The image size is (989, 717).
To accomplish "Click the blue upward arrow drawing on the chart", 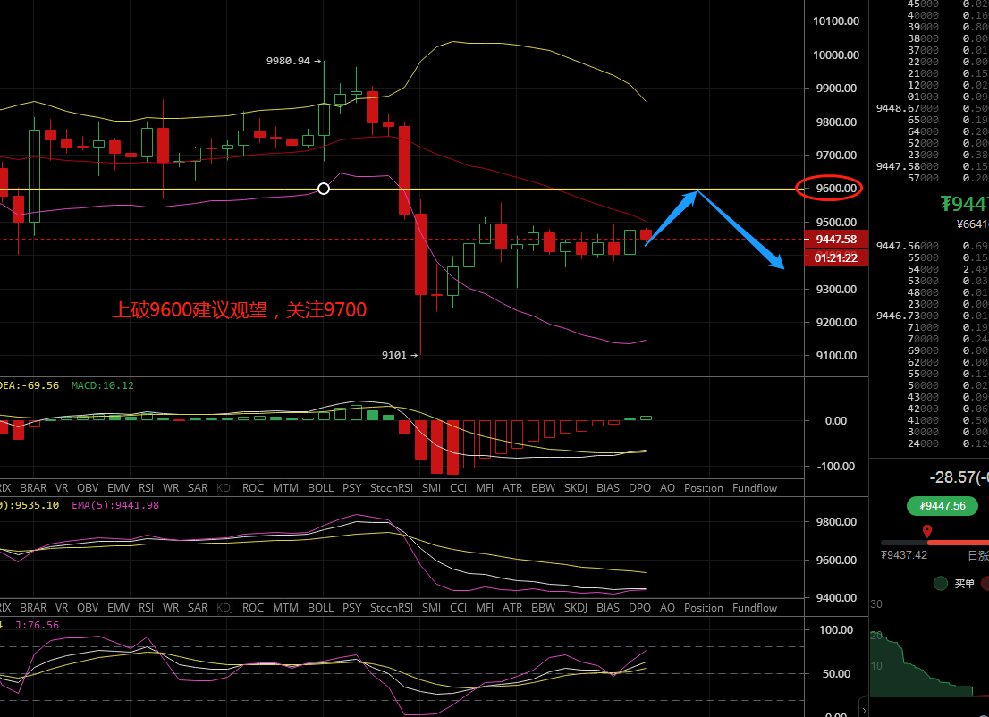I will (x=671, y=217).
